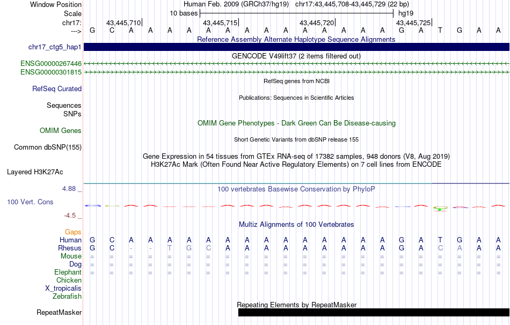This screenshot has height=325, width=510.
Task: Click the Zebrafish species row label
Action: pyautogui.click(x=67, y=297)
